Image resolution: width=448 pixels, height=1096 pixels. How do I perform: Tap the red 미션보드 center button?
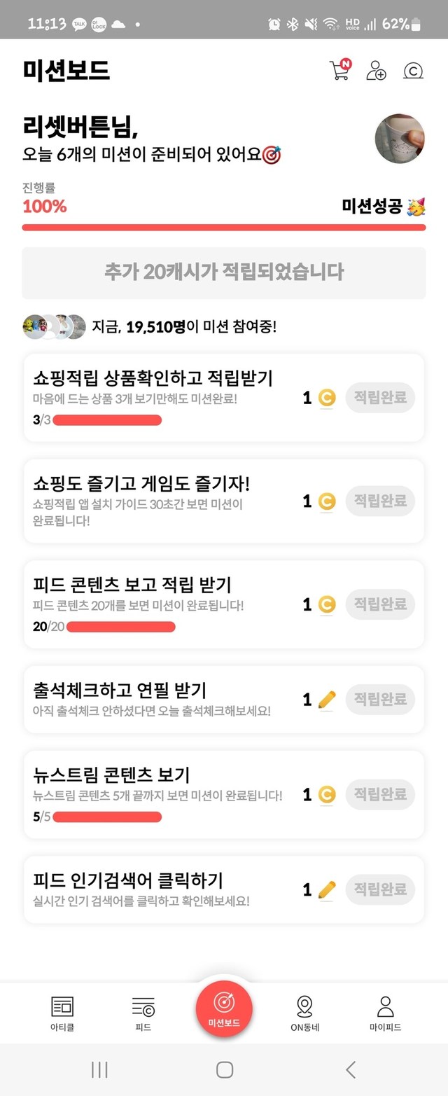pos(224,1008)
